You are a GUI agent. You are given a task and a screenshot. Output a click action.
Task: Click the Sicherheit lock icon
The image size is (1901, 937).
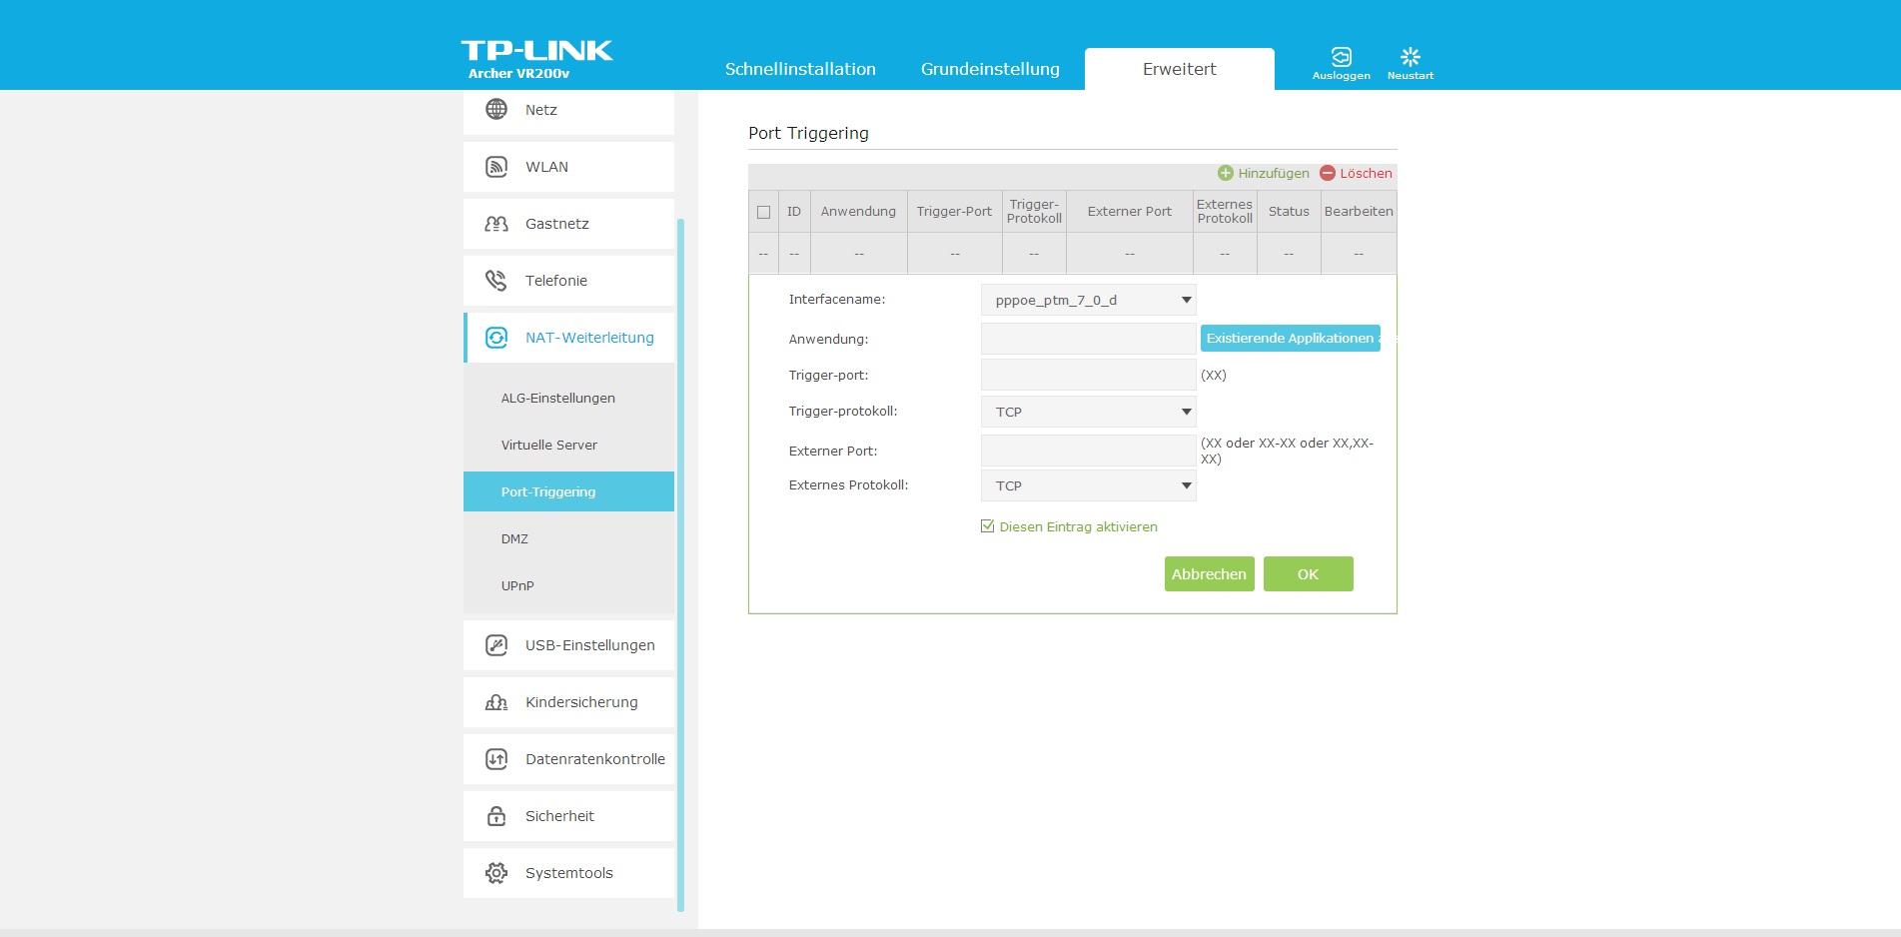pos(496,816)
